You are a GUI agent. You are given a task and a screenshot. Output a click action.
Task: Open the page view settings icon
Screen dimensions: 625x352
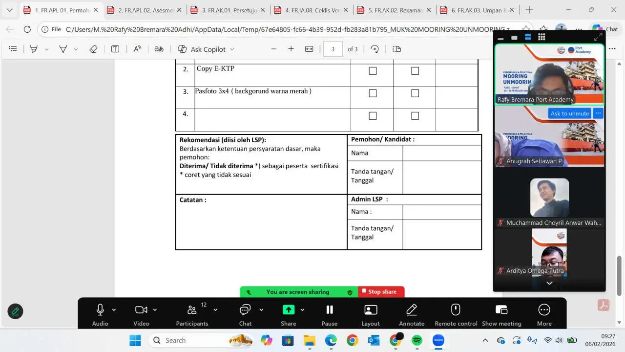point(396,49)
